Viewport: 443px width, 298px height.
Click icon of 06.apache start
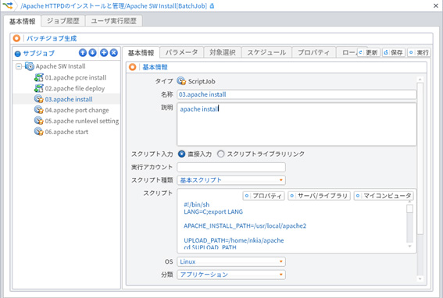[39, 132]
